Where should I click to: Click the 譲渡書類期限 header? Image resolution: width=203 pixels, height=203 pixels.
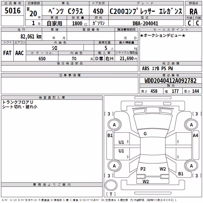click(126, 30)
